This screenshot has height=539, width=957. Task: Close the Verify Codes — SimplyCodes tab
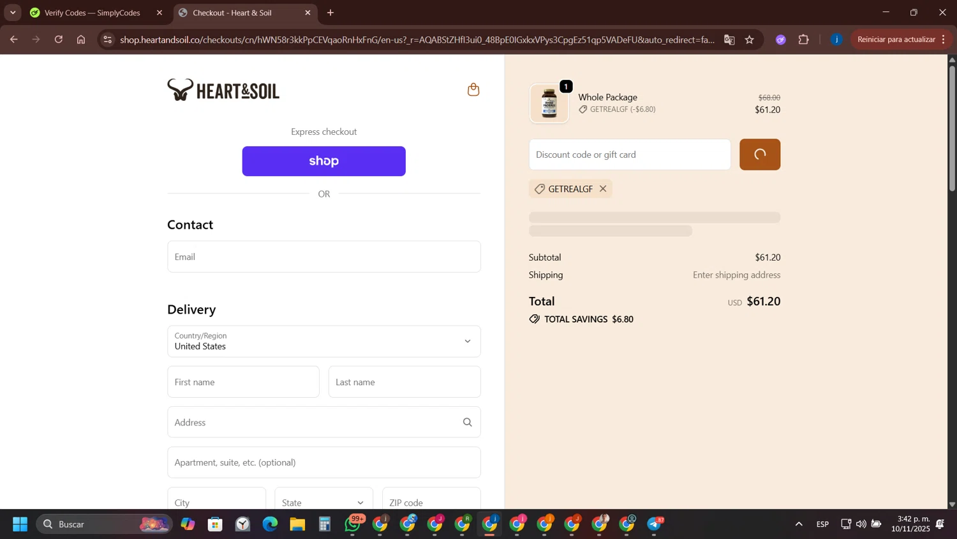[x=159, y=13]
